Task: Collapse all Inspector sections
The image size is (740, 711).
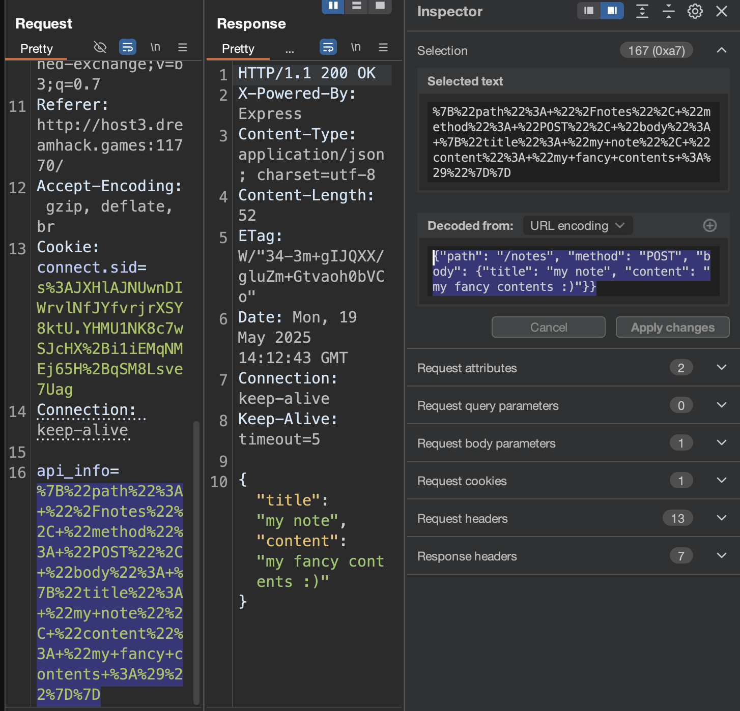Action: [669, 11]
